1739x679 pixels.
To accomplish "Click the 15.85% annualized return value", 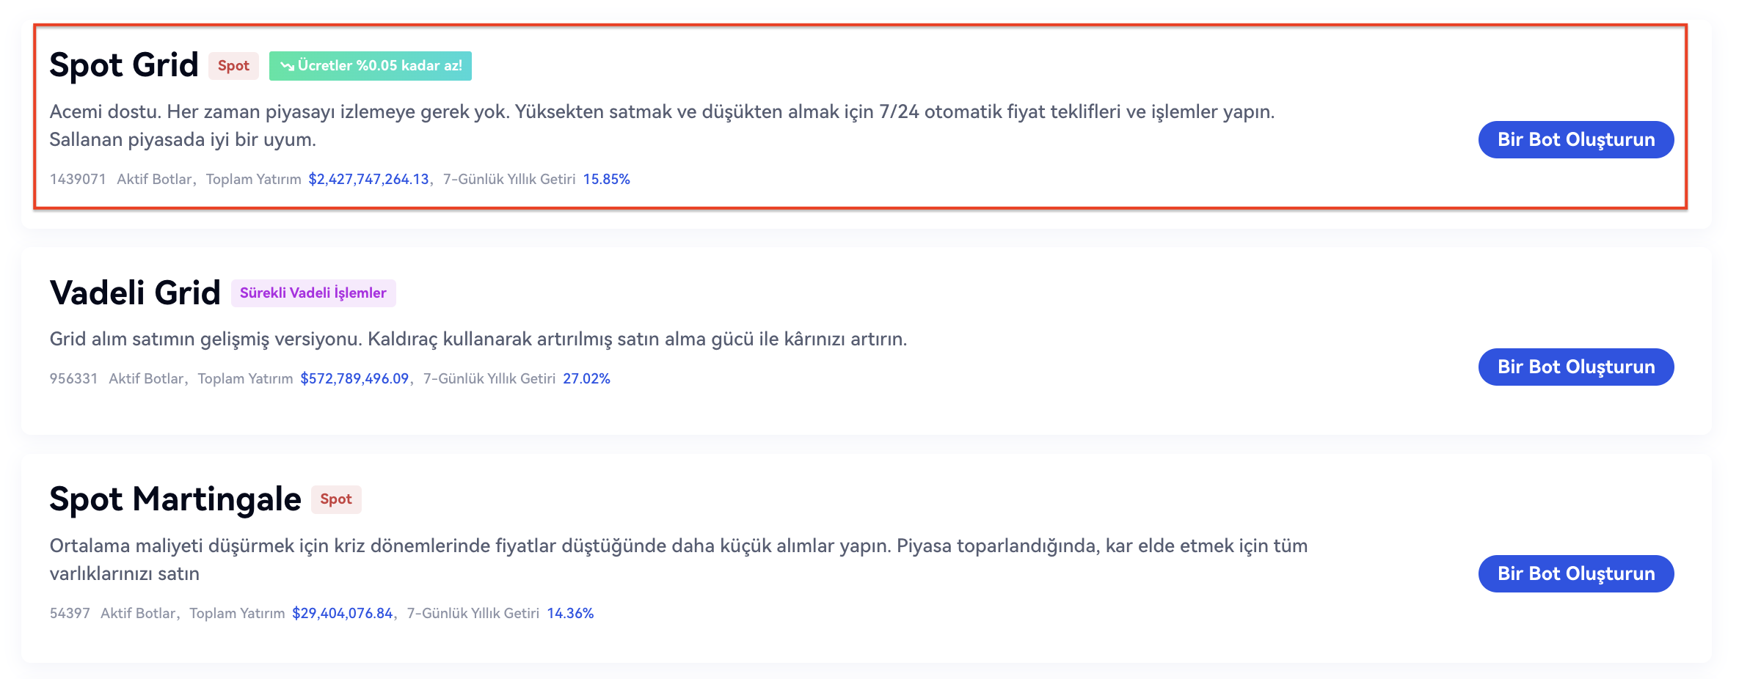I will (606, 179).
